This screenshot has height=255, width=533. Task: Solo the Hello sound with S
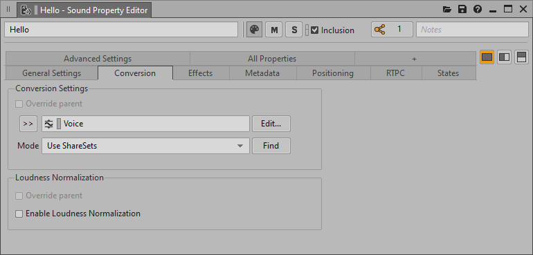coord(294,30)
